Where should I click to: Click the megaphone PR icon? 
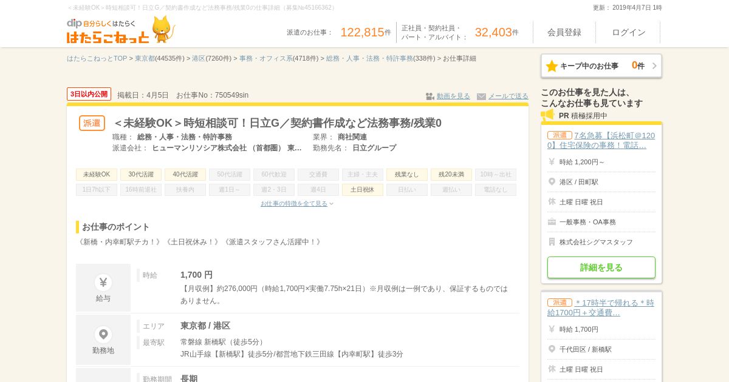[x=548, y=115]
